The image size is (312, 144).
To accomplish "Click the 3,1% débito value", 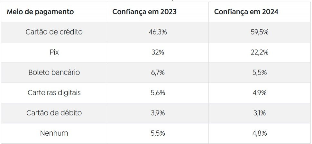I will coord(260,113).
